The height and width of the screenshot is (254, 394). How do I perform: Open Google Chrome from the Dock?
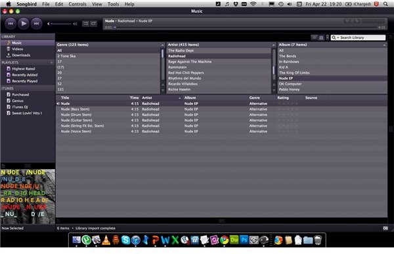point(225,240)
